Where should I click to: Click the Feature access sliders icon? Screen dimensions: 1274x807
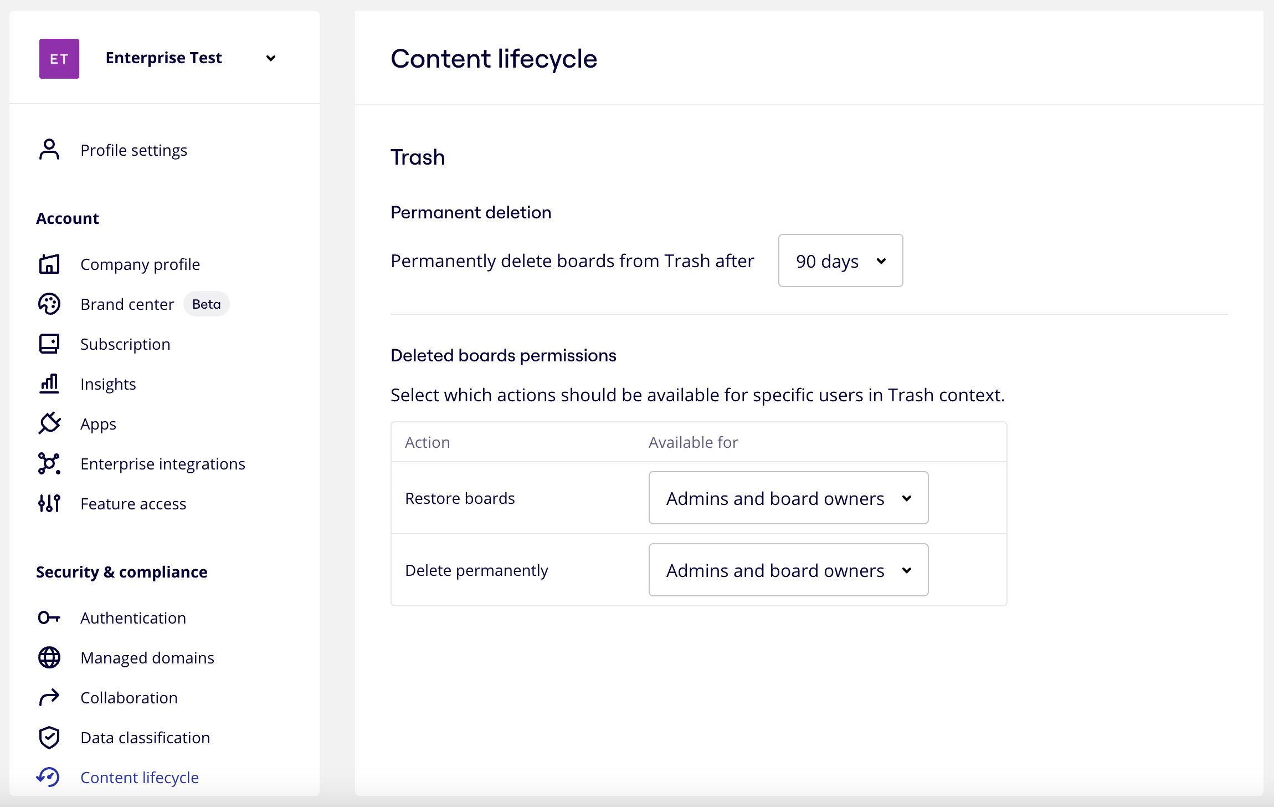click(49, 503)
